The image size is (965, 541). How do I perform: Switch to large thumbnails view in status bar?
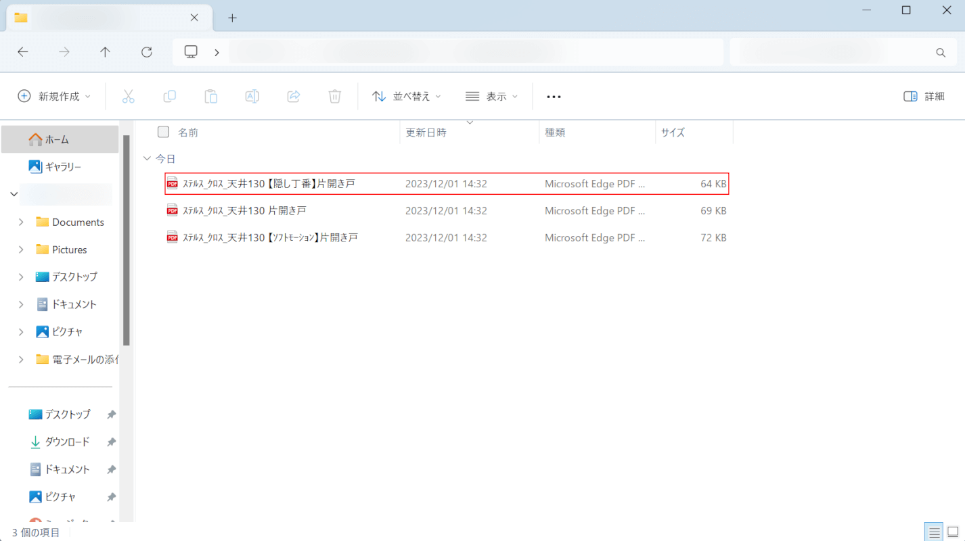coord(953,532)
